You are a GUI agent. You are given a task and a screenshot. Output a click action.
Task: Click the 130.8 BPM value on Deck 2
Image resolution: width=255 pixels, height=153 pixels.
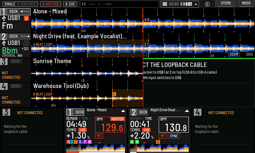(176, 127)
